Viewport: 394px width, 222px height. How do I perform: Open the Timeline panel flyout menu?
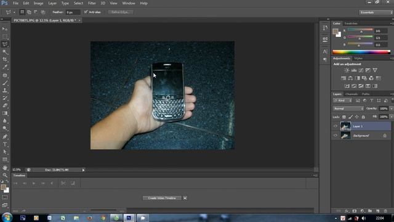(x=316, y=175)
